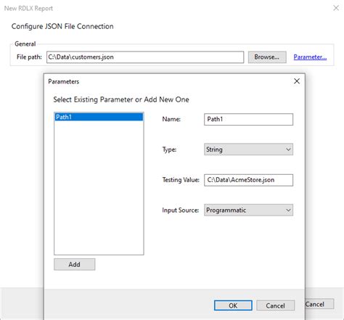Click the Parameters dialog title bar
Image resolution: width=344 pixels, height=320 pixels.
pos(169,81)
